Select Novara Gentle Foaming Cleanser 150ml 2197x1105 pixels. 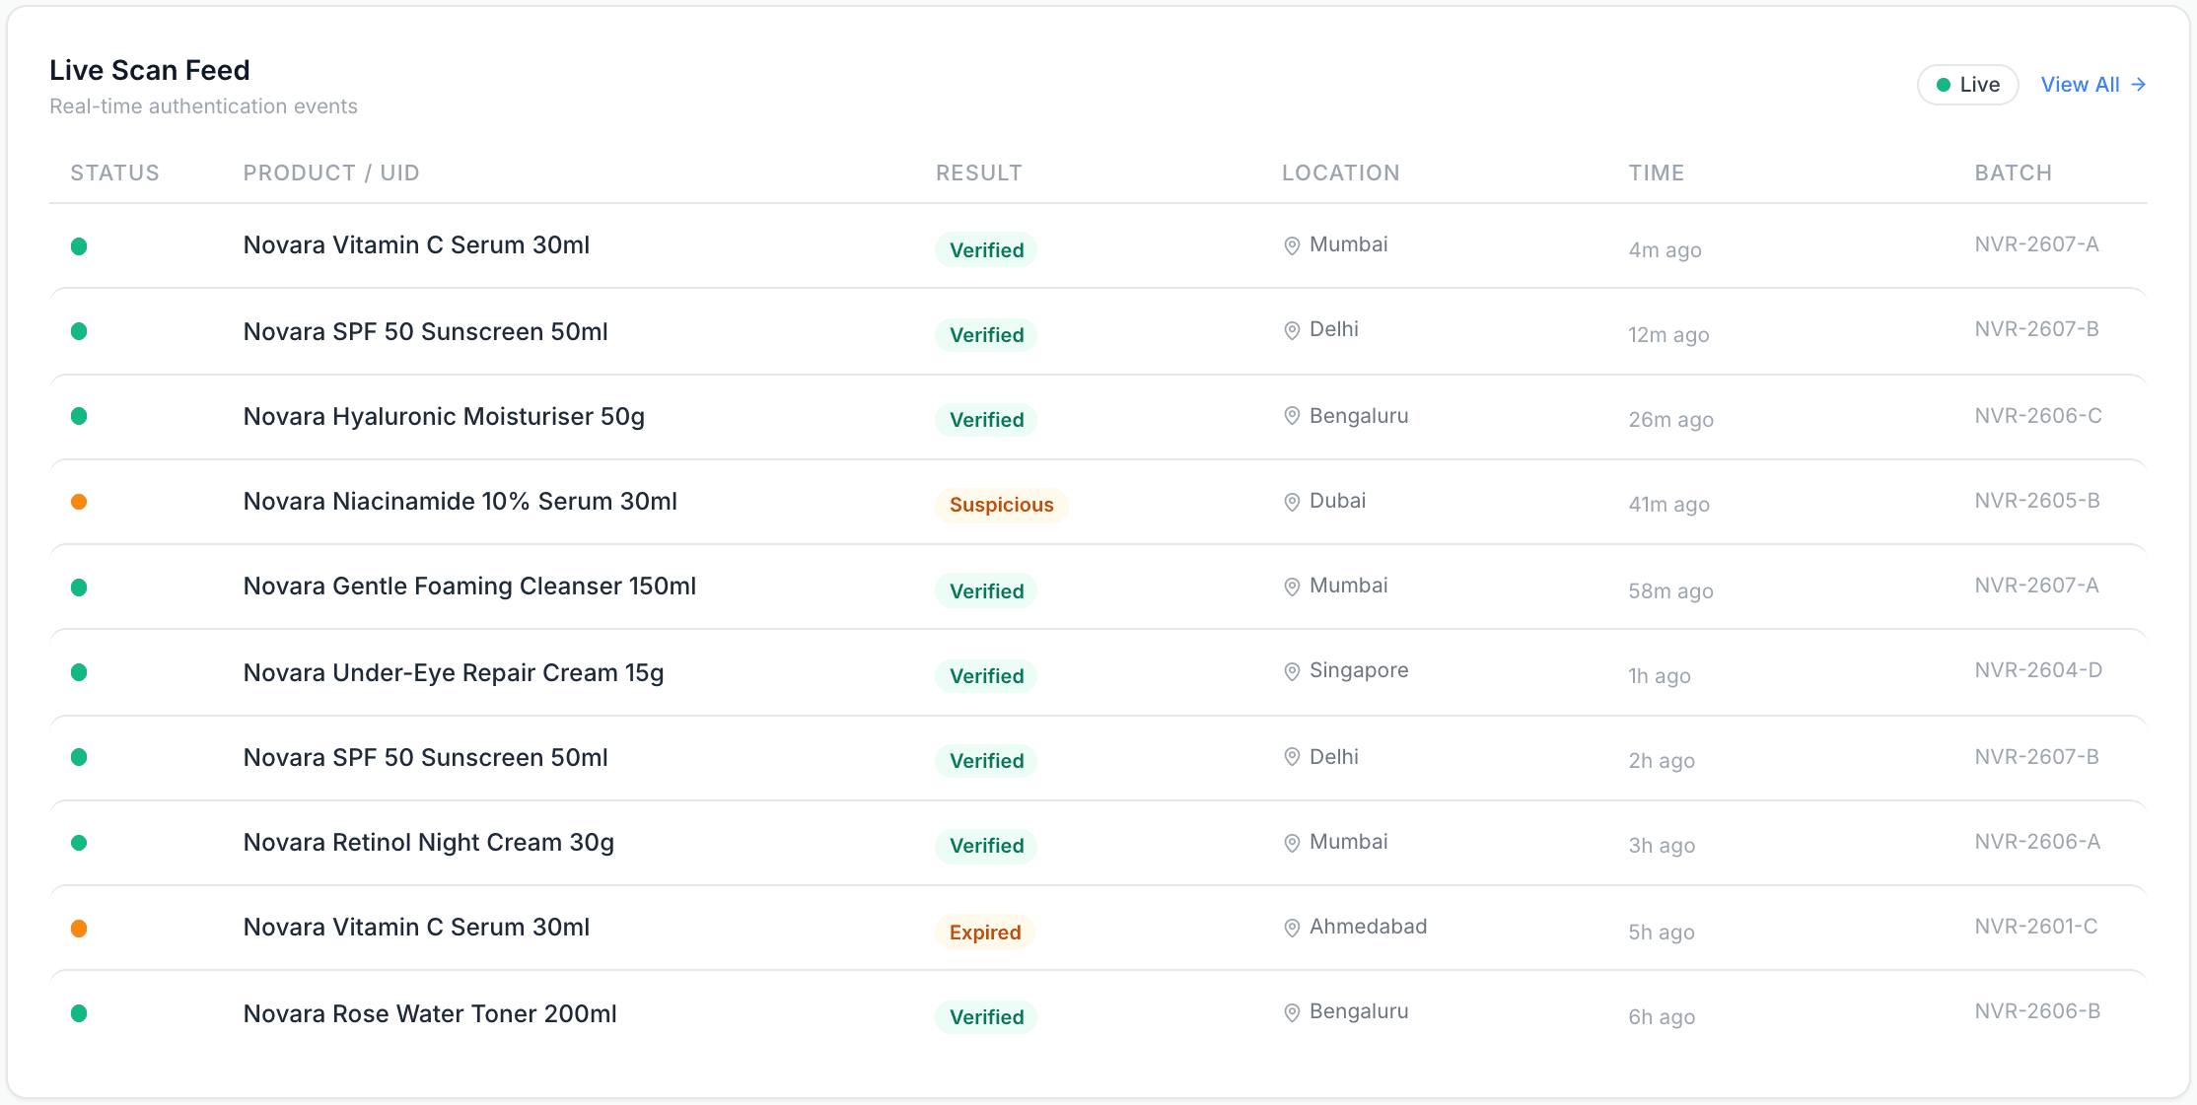(469, 586)
